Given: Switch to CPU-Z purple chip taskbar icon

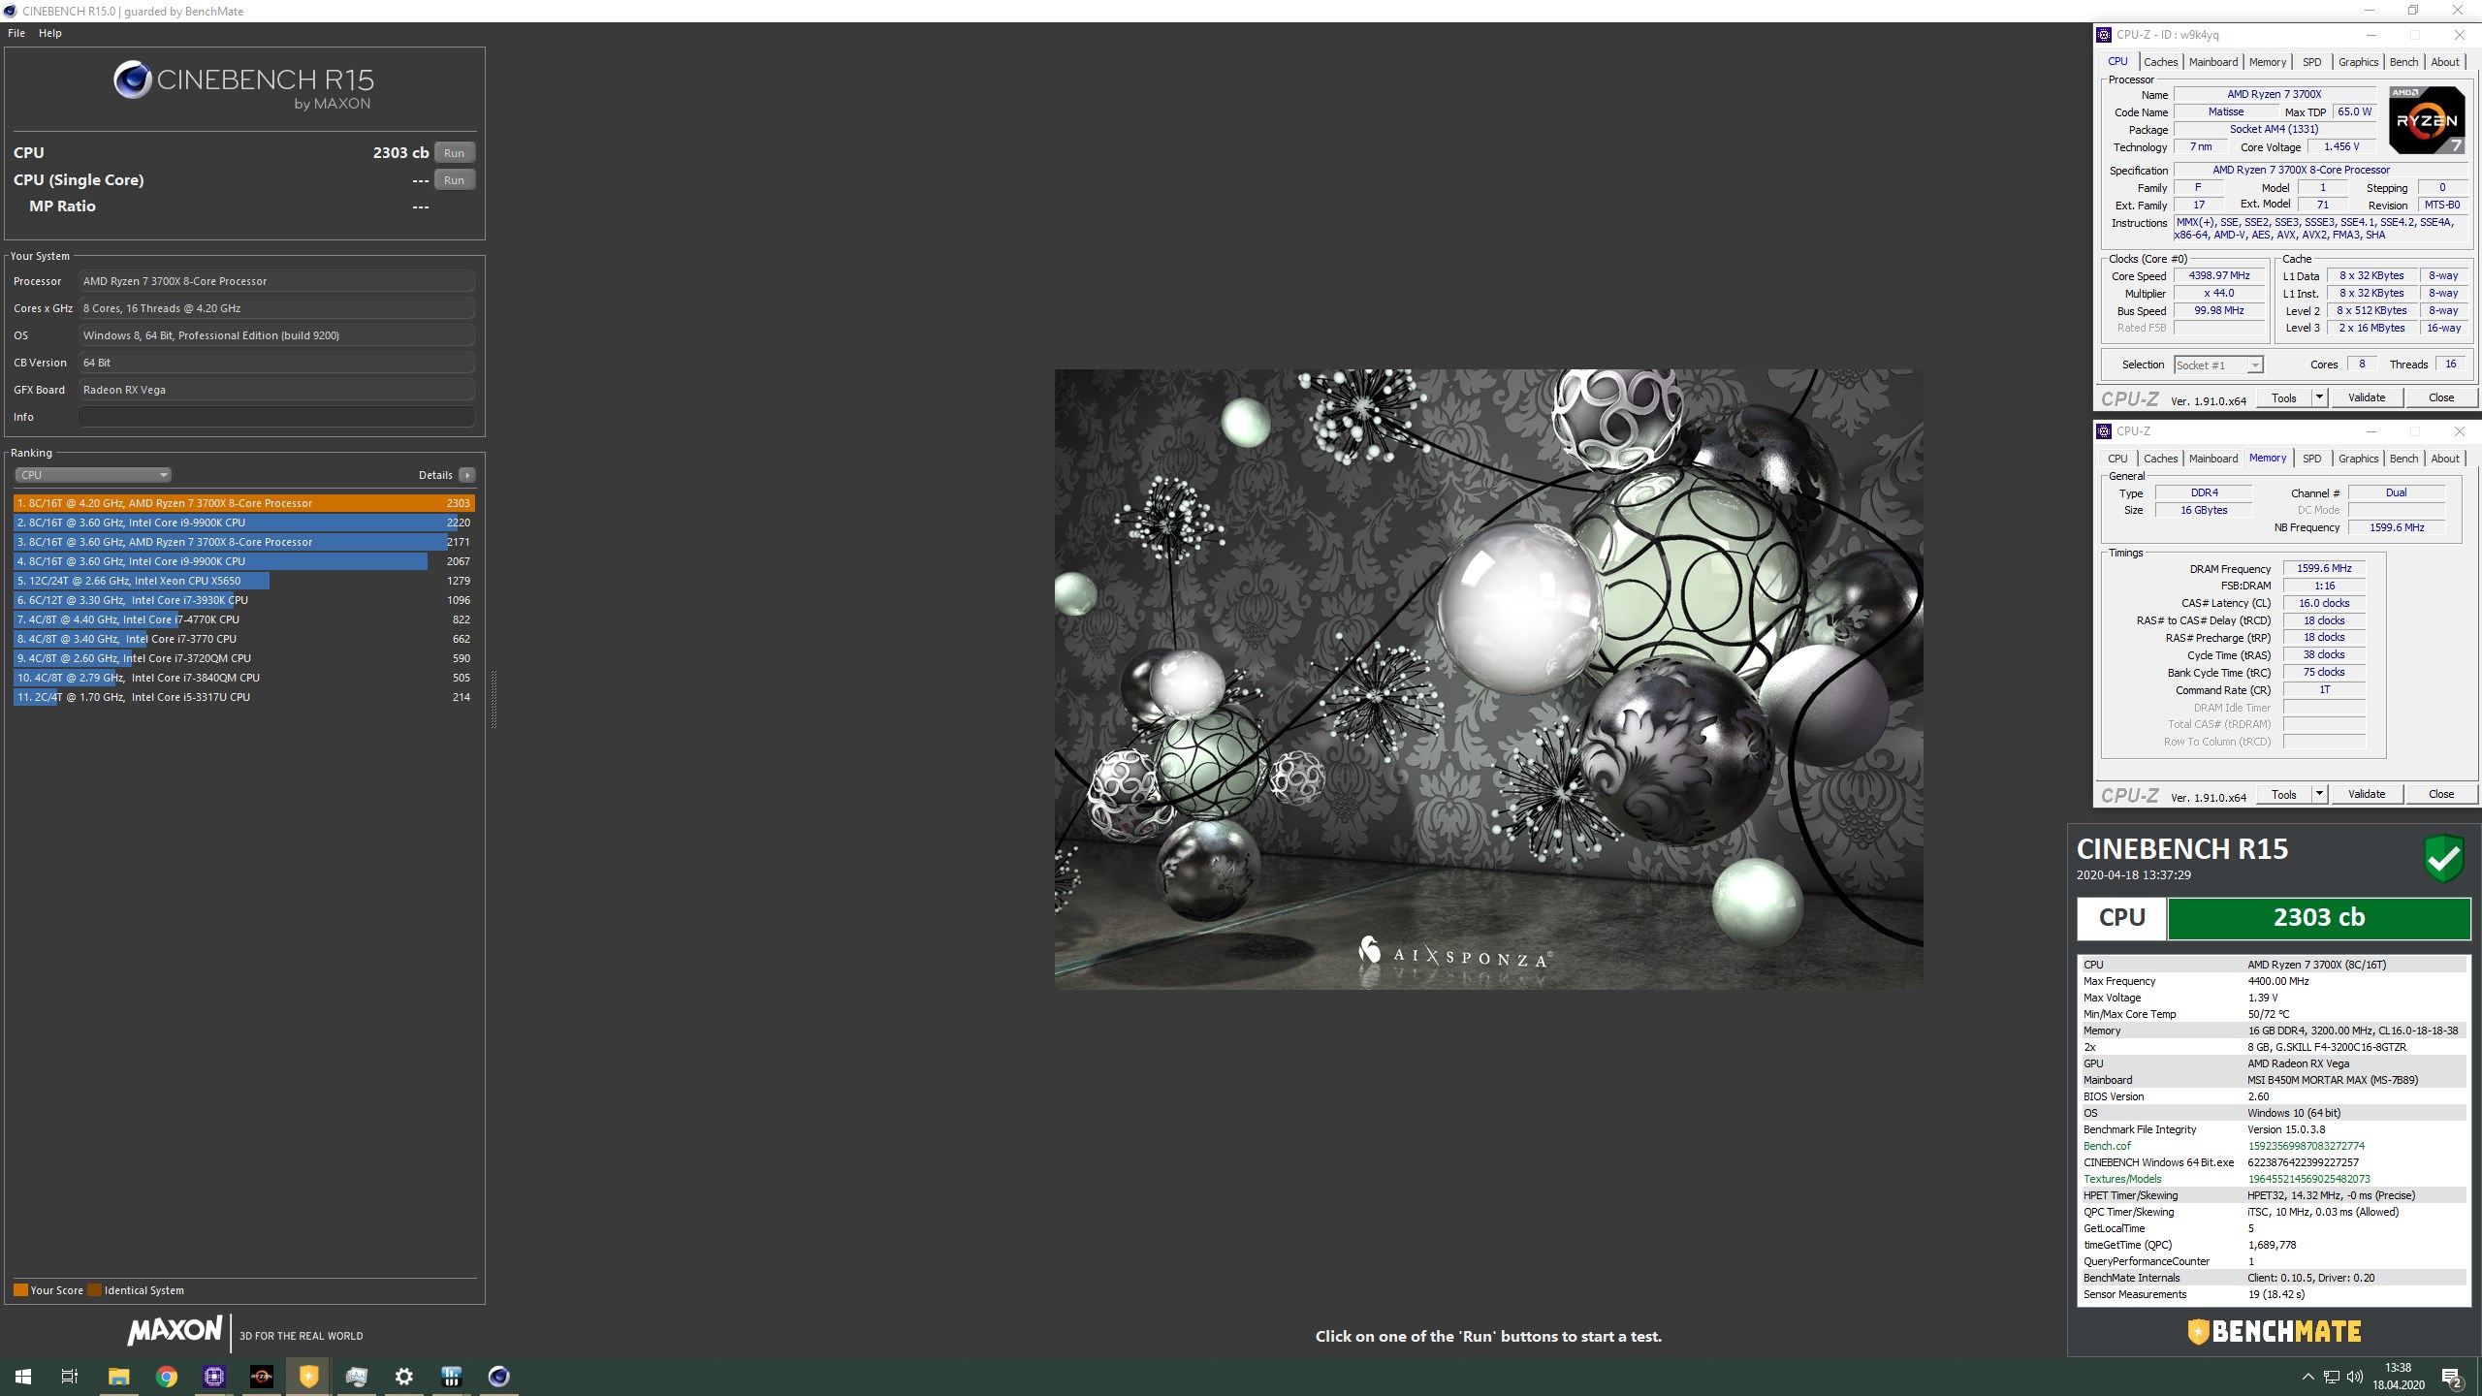Looking at the screenshot, I should tap(213, 1377).
